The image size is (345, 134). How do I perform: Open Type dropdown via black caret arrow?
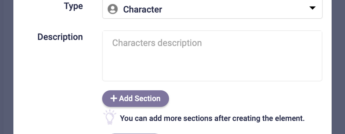313,8
